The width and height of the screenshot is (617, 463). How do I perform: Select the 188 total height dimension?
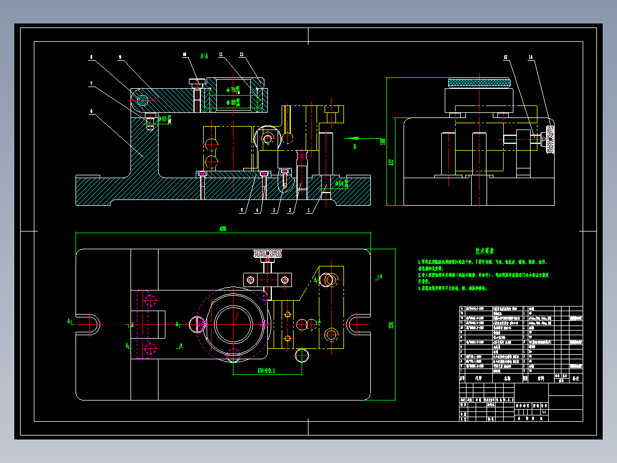point(382,142)
